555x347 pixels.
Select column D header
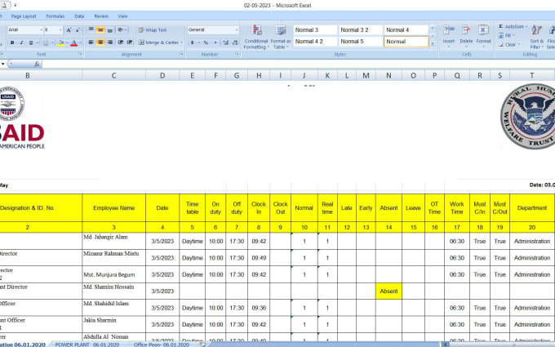tap(162, 75)
